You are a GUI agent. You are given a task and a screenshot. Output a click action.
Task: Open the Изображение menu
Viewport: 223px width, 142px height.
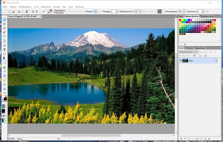click(x=25, y=7)
